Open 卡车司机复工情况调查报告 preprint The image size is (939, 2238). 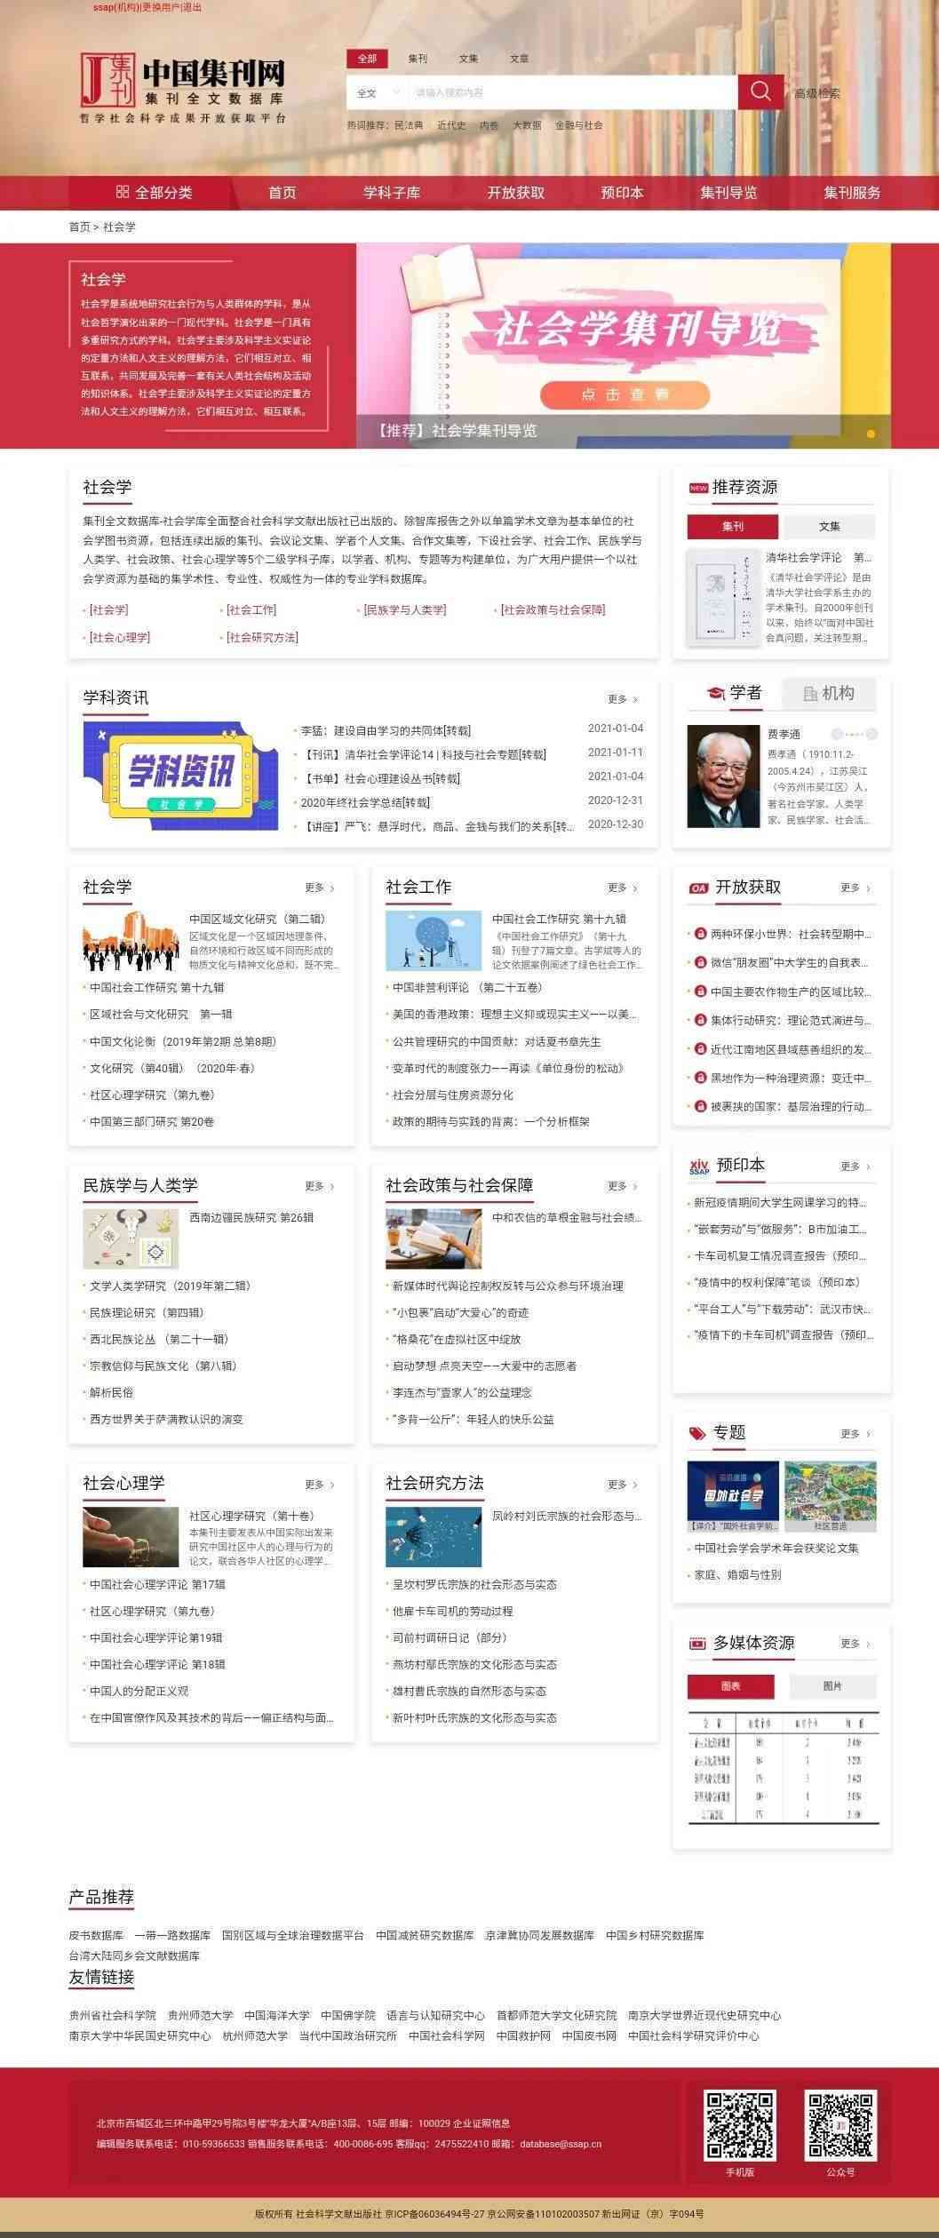779,1255
